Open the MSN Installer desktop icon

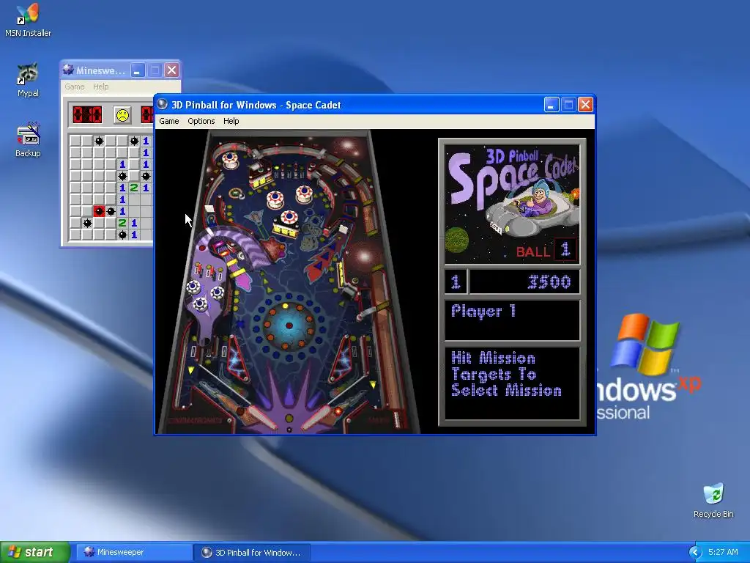[28, 20]
